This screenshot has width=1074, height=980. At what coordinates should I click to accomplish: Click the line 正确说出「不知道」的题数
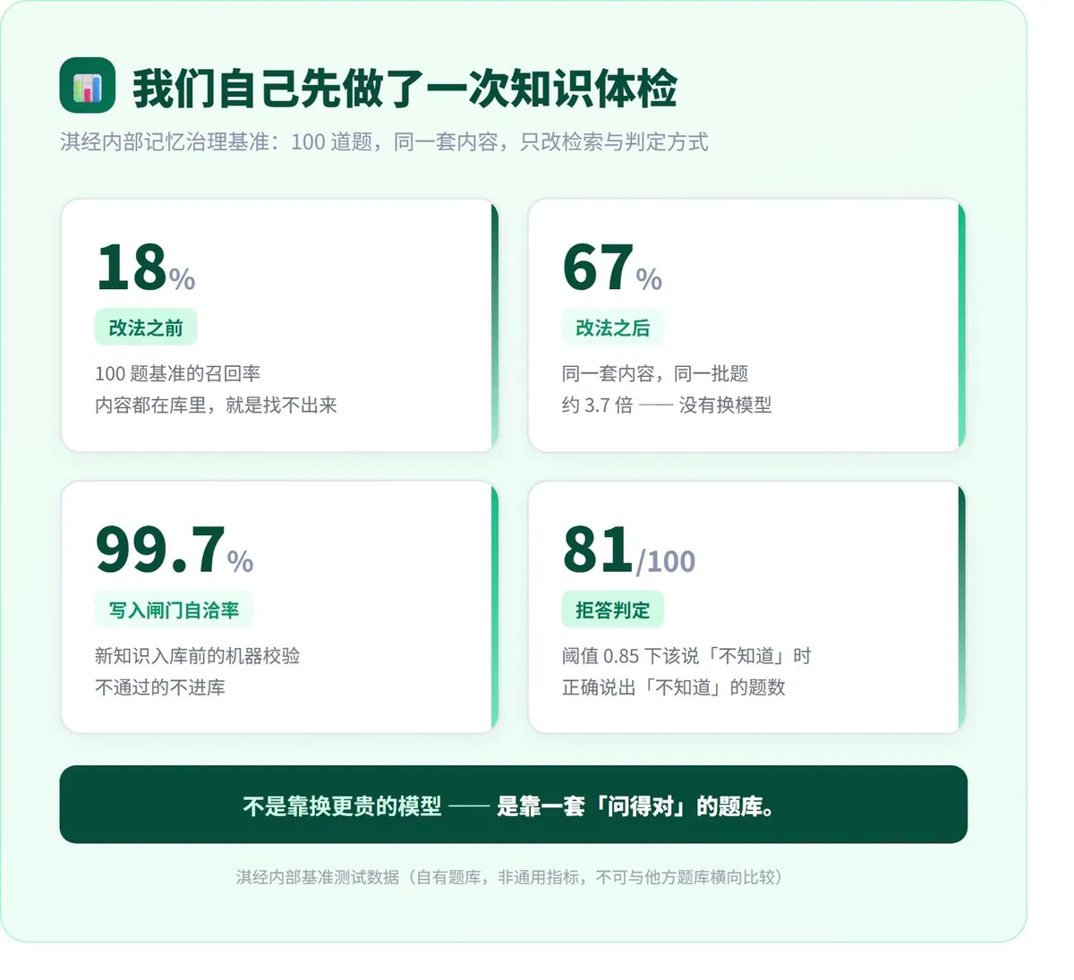pyautogui.click(x=674, y=687)
